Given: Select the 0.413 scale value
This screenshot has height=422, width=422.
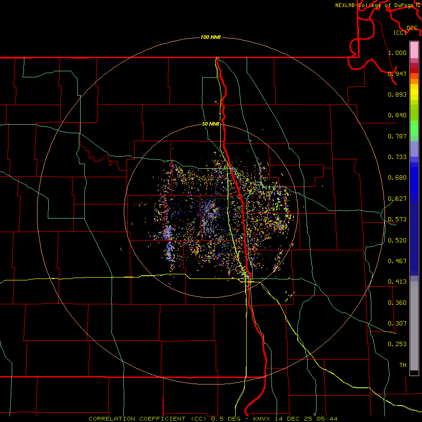Looking at the screenshot, I should [x=397, y=282].
